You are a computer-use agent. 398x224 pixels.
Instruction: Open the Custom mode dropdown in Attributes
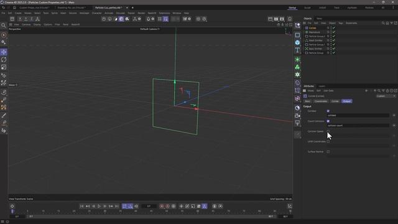coord(386,96)
